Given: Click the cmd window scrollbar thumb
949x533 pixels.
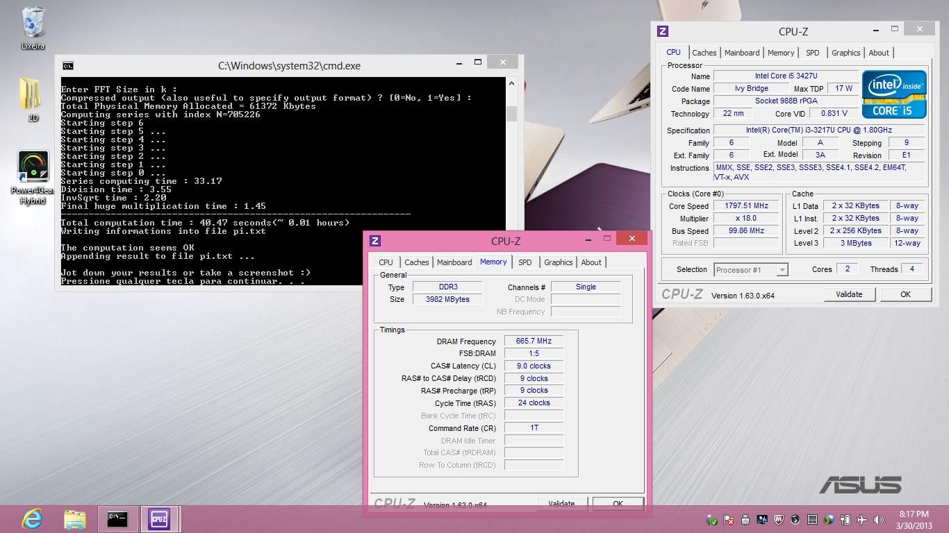Looking at the screenshot, I should tap(512, 113).
